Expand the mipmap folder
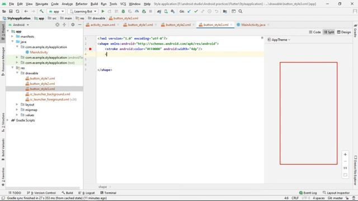Screen dimensions: 358x201 coord(17,110)
